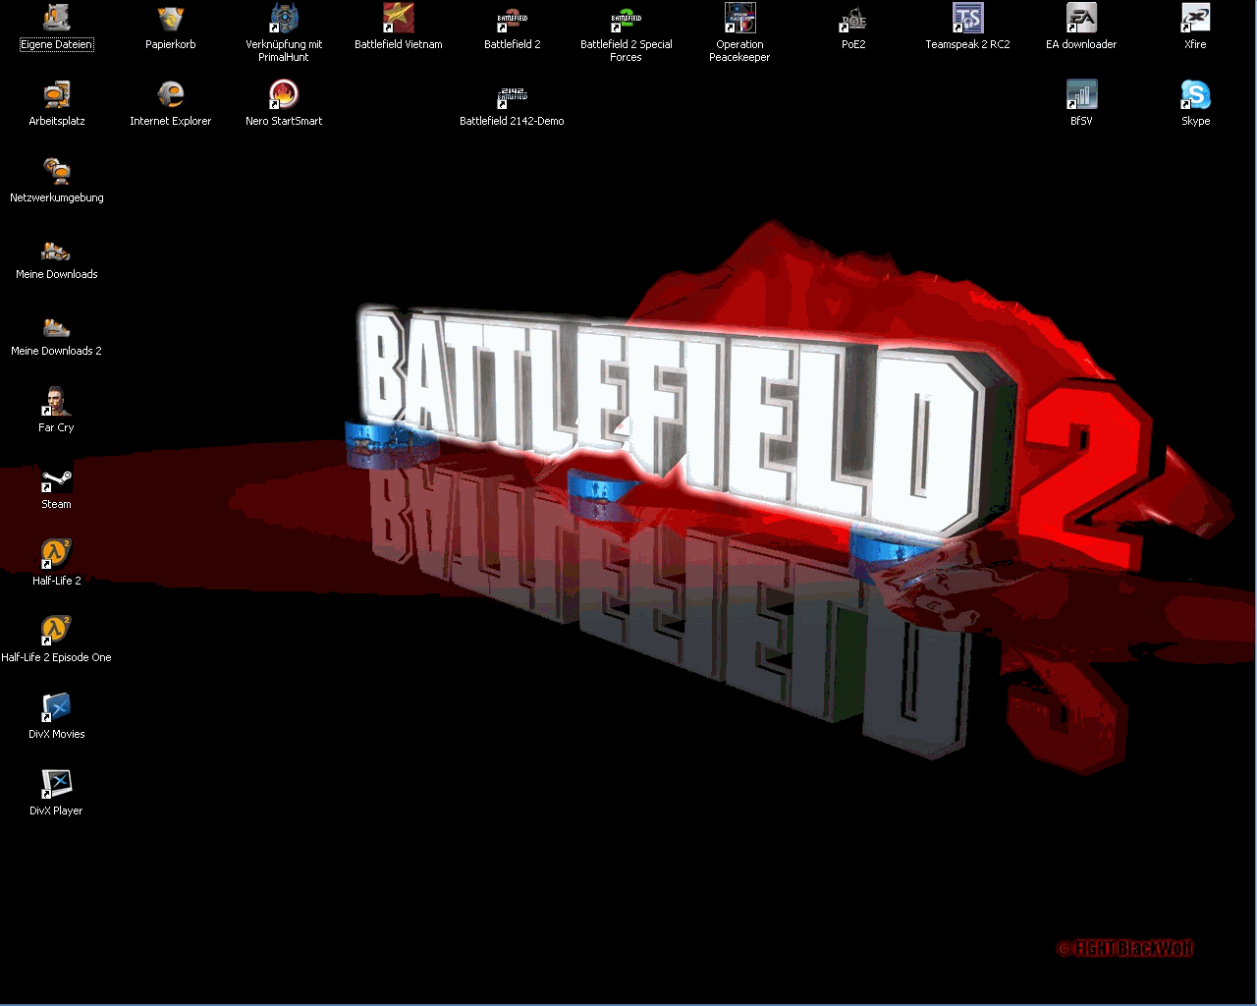Launch Internet Explorer from desktop
1257x1006 pixels.
click(171, 94)
